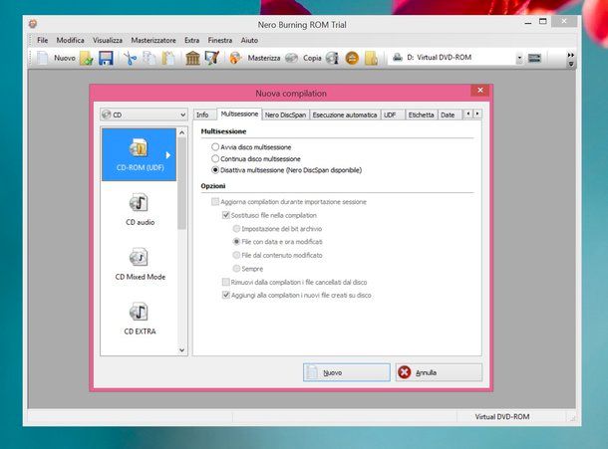Open the Modifica menu
Image resolution: width=608 pixels, height=449 pixels.
70,40
